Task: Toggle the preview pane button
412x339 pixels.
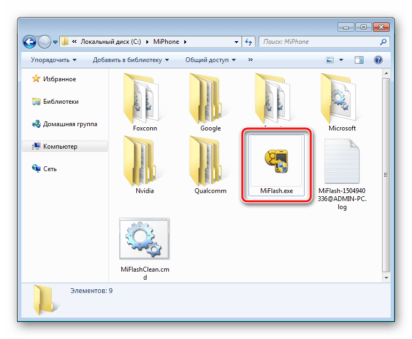Action: (359, 60)
